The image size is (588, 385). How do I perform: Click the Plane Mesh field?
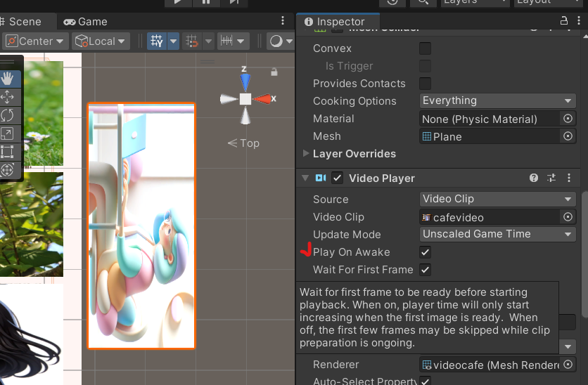coord(490,136)
